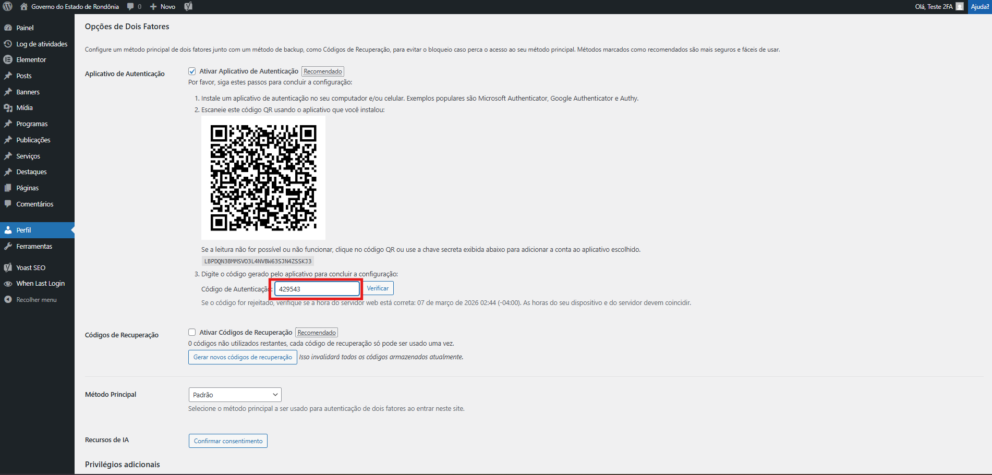Click the comments bubble icon in admin bar

click(130, 7)
